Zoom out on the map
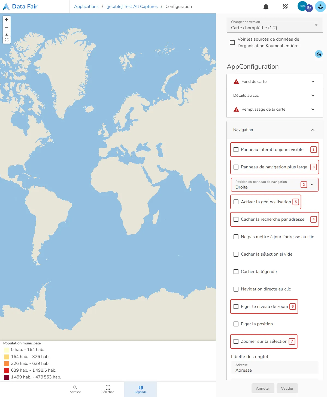The image size is (327, 397). [7, 28]
